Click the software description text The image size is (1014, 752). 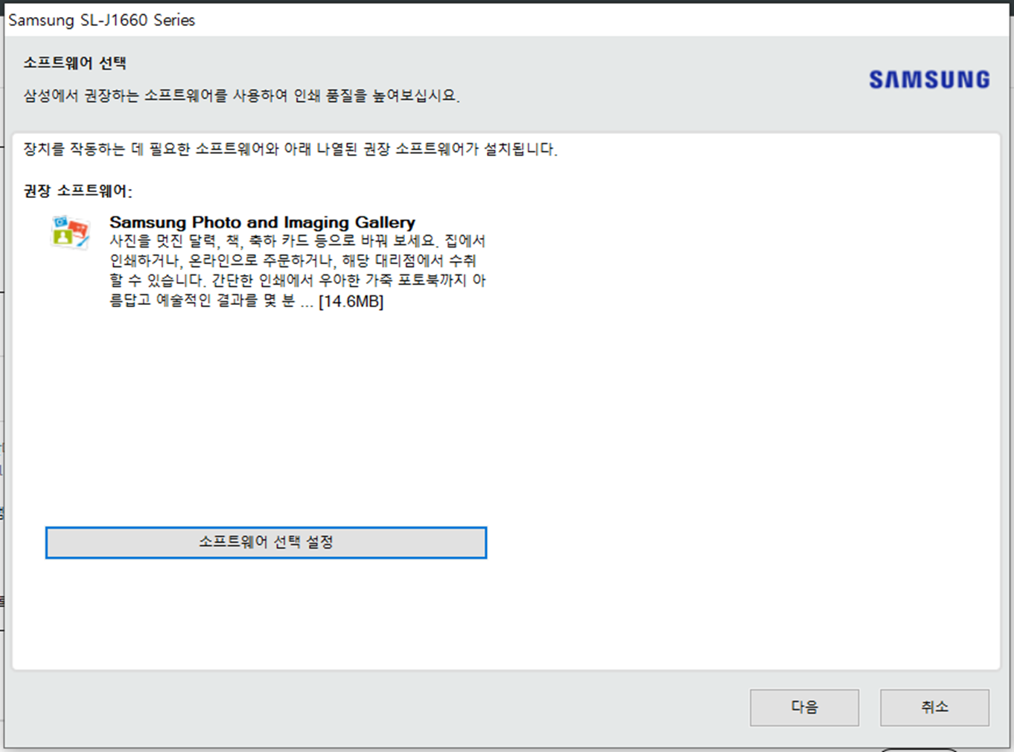tap(297, 270)
